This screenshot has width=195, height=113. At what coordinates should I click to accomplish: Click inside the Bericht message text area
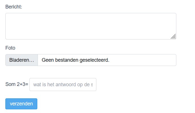[91, 26]
